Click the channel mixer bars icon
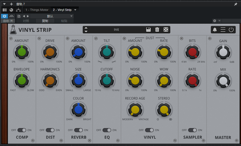The height and width of the screenshot is (146, 241). (5, 10)
